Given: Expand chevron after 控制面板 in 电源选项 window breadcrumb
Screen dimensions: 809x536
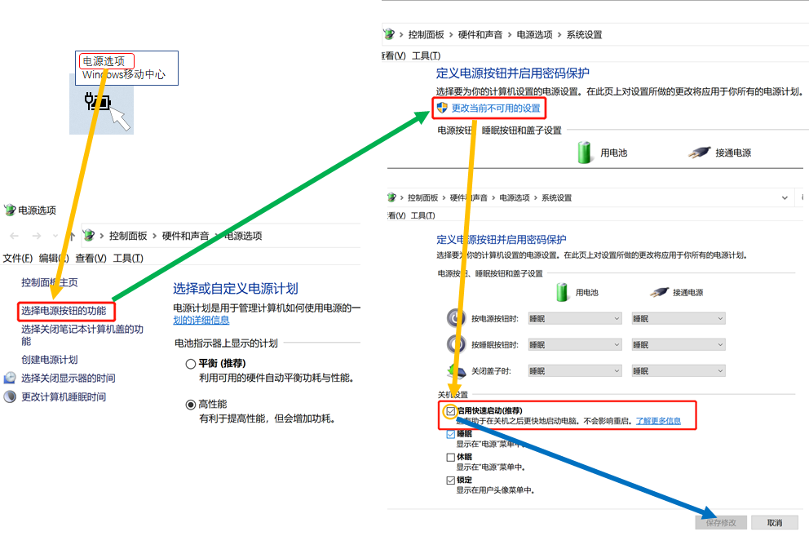Looking at the screenshot, I should click(154, 236).
